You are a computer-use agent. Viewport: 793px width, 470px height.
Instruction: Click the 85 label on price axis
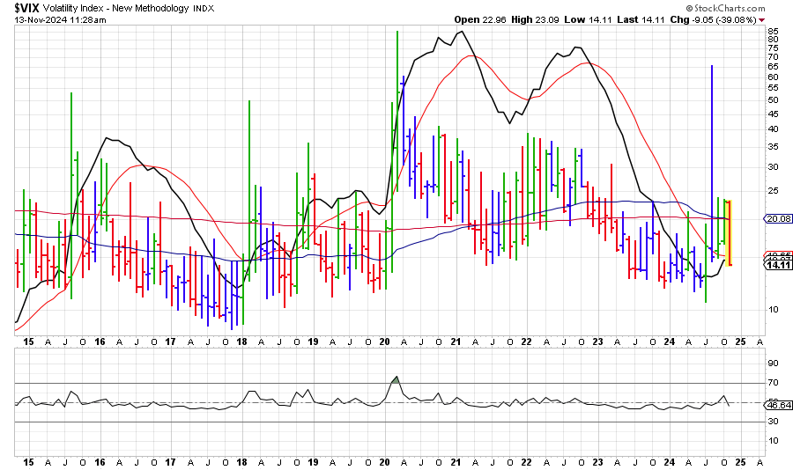click(x=773, y=30)
